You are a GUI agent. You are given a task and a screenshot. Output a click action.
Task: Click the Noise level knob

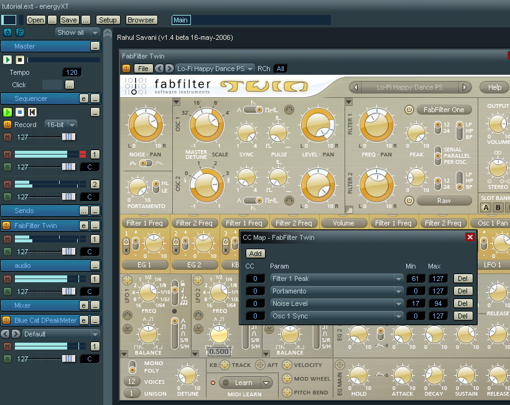(x=146, y=125)
